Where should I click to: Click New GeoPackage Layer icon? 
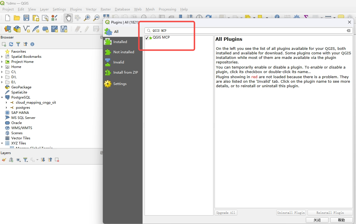click(17, 29)
